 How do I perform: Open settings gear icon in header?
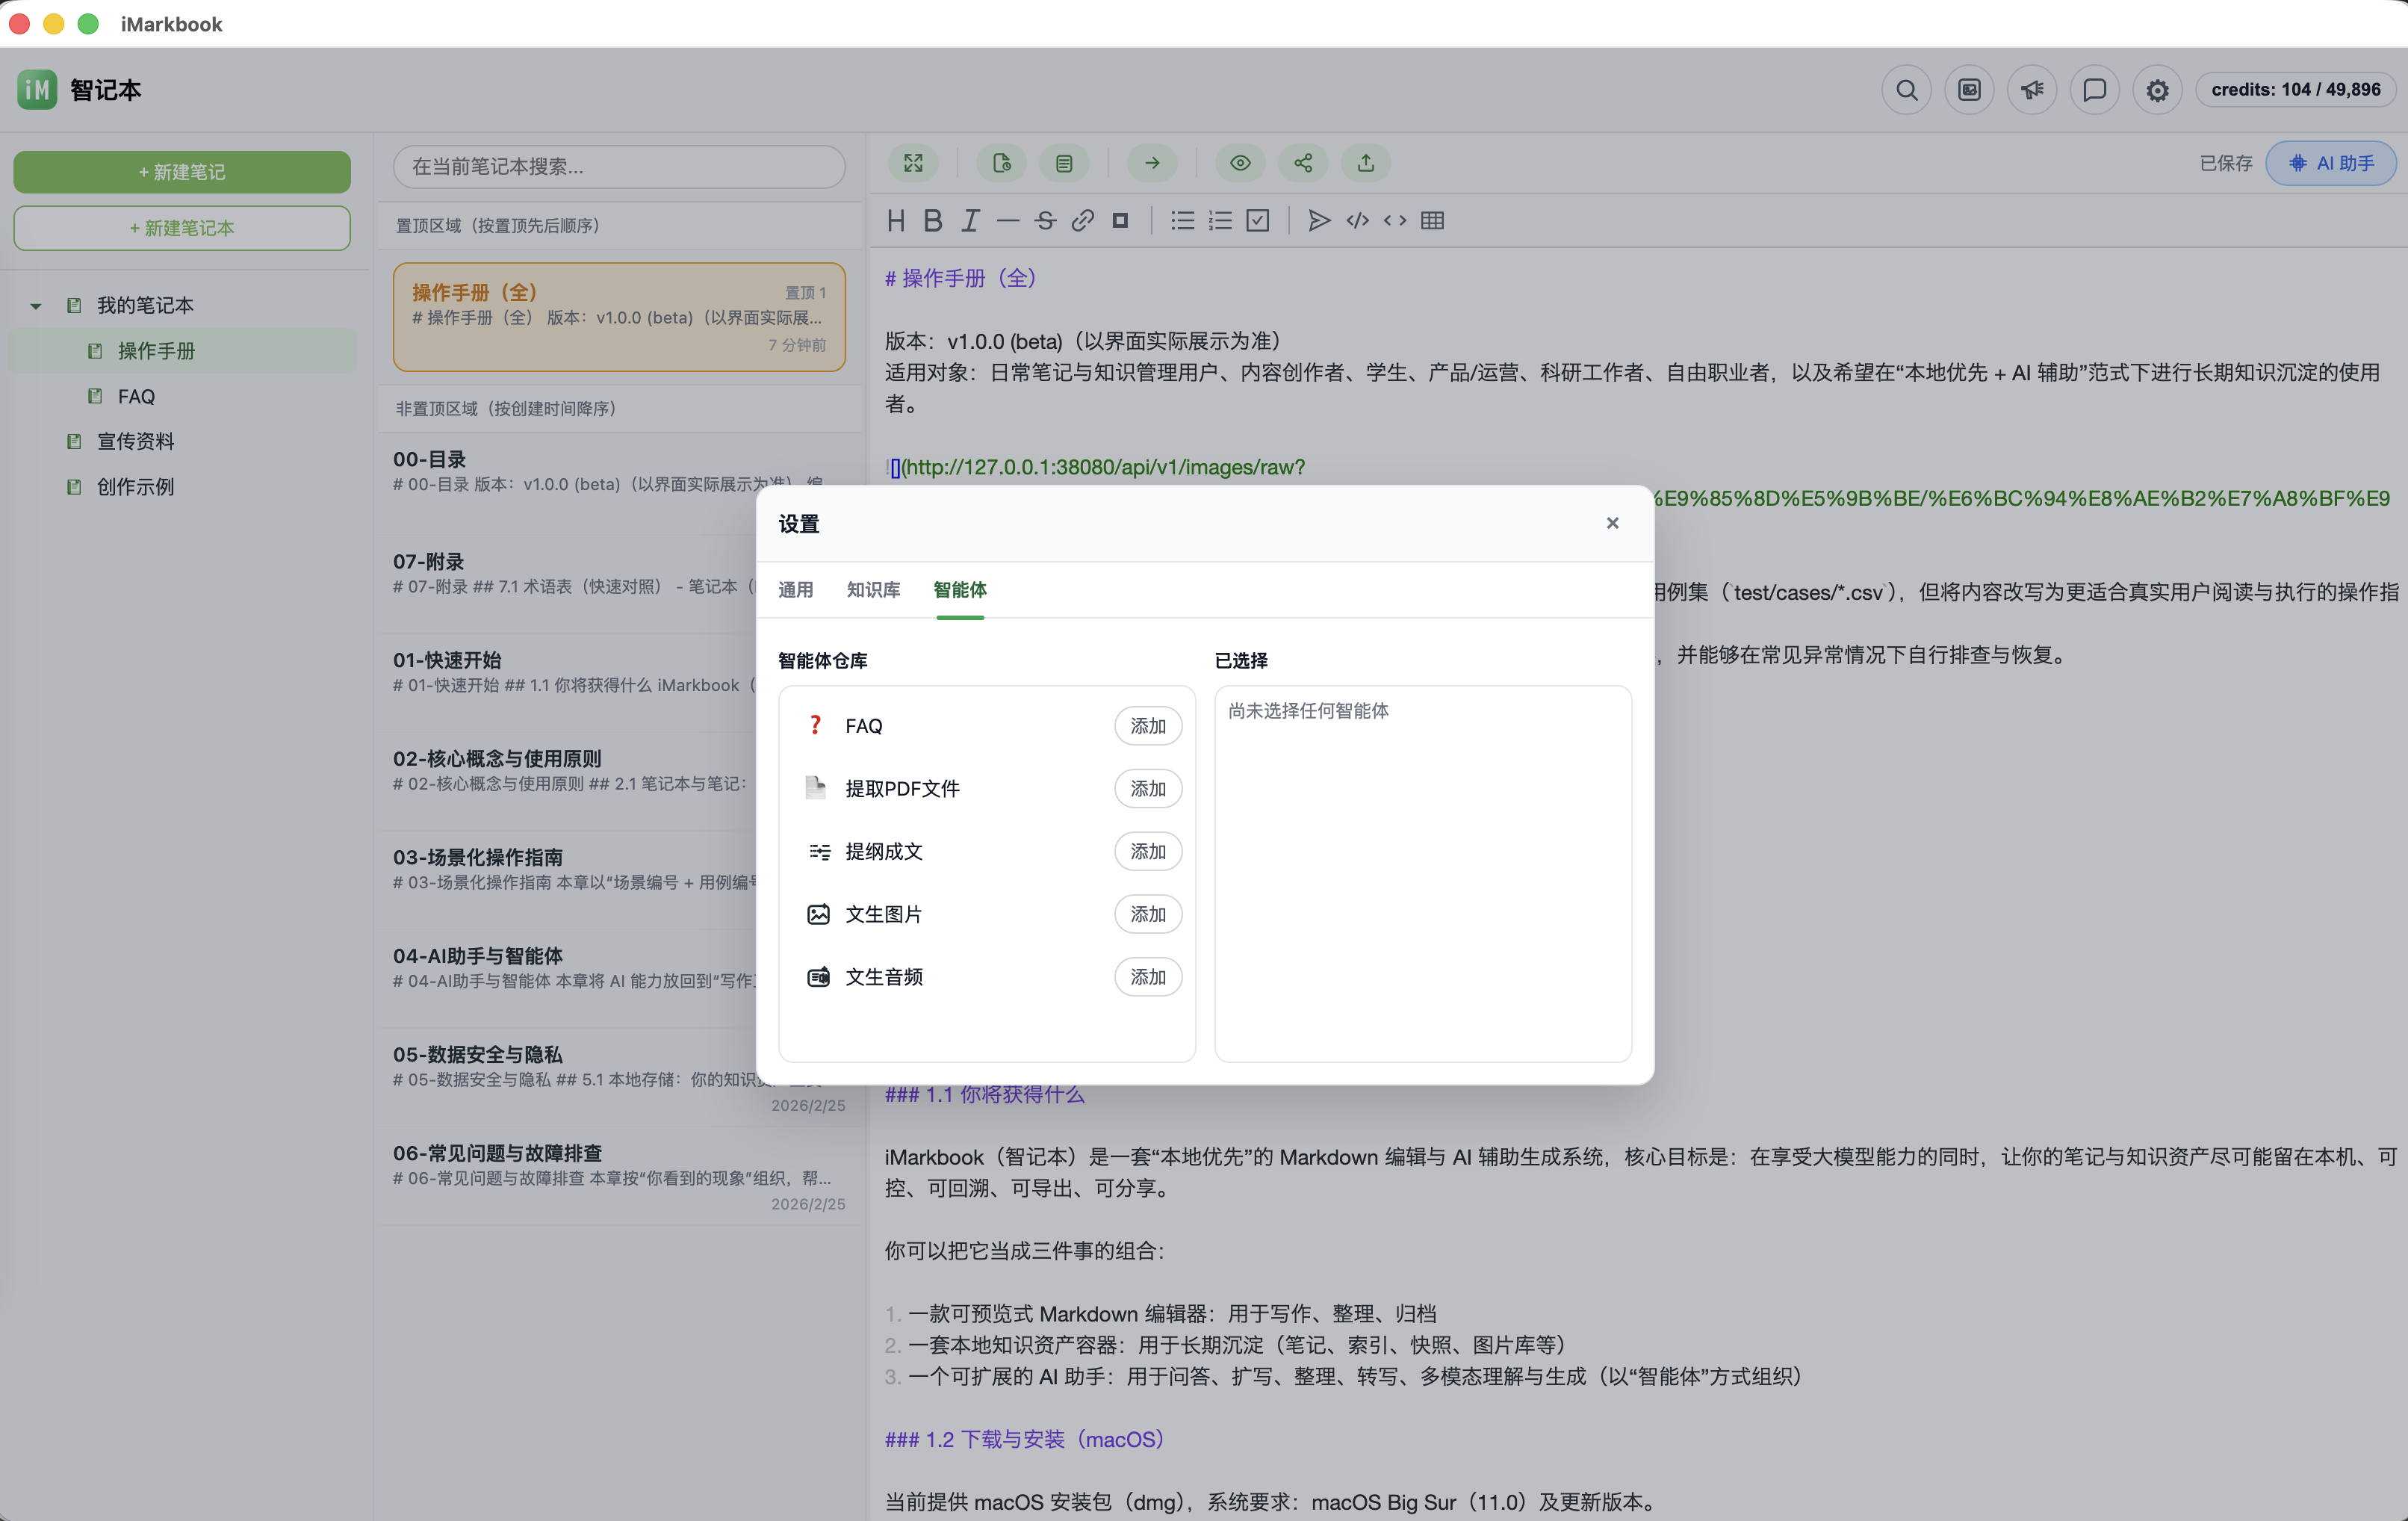[x=2157, y=90]
